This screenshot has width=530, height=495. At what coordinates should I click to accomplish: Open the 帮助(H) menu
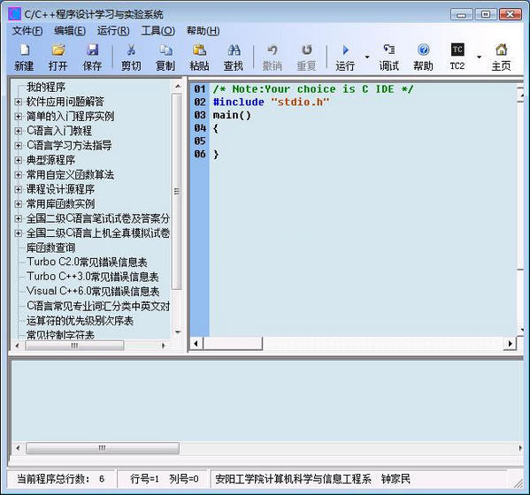[x=204, y=31]
